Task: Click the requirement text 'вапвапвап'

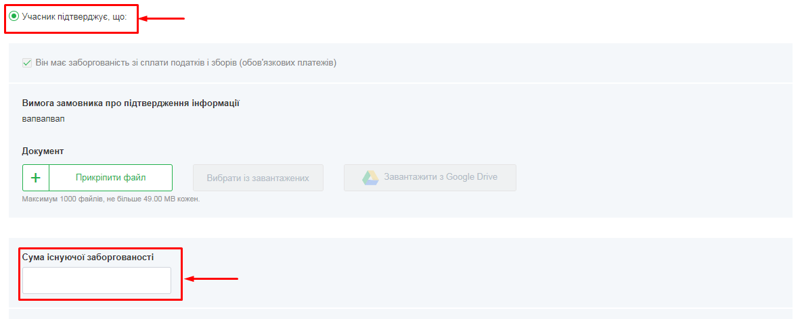Action: point(43,118)
